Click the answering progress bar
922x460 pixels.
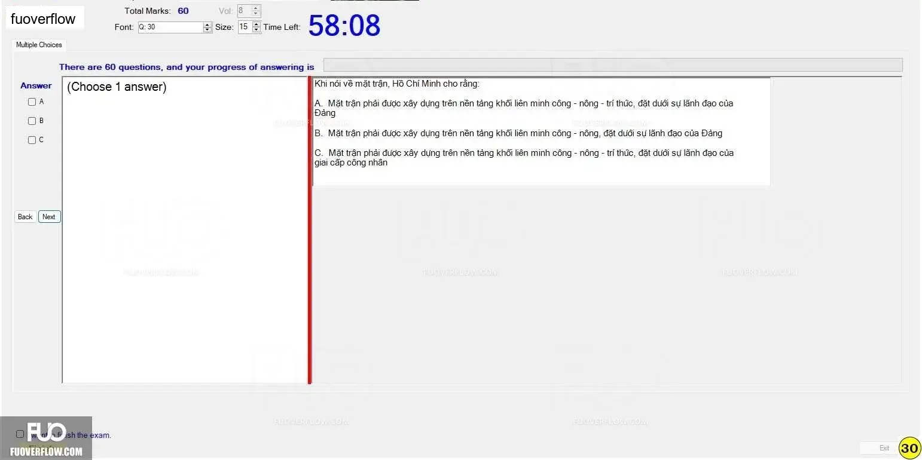click(x=613, y=65)
